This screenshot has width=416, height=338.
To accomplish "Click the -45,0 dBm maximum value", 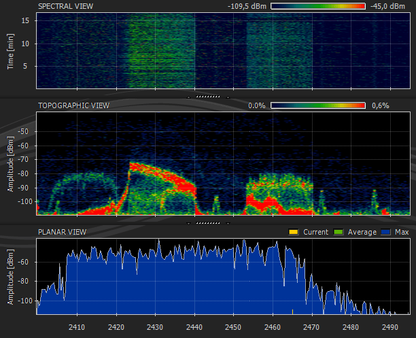I will tap(388, 6).
